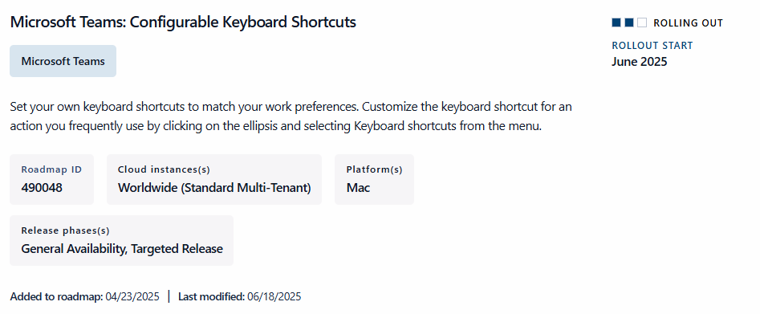Select General Availability, Targeted Release text

pyautogui.click(x=122, y=249)
